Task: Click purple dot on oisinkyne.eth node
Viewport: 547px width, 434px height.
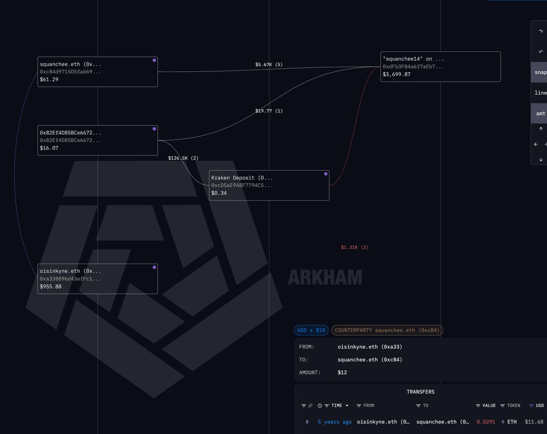Action: click(154, 267)
